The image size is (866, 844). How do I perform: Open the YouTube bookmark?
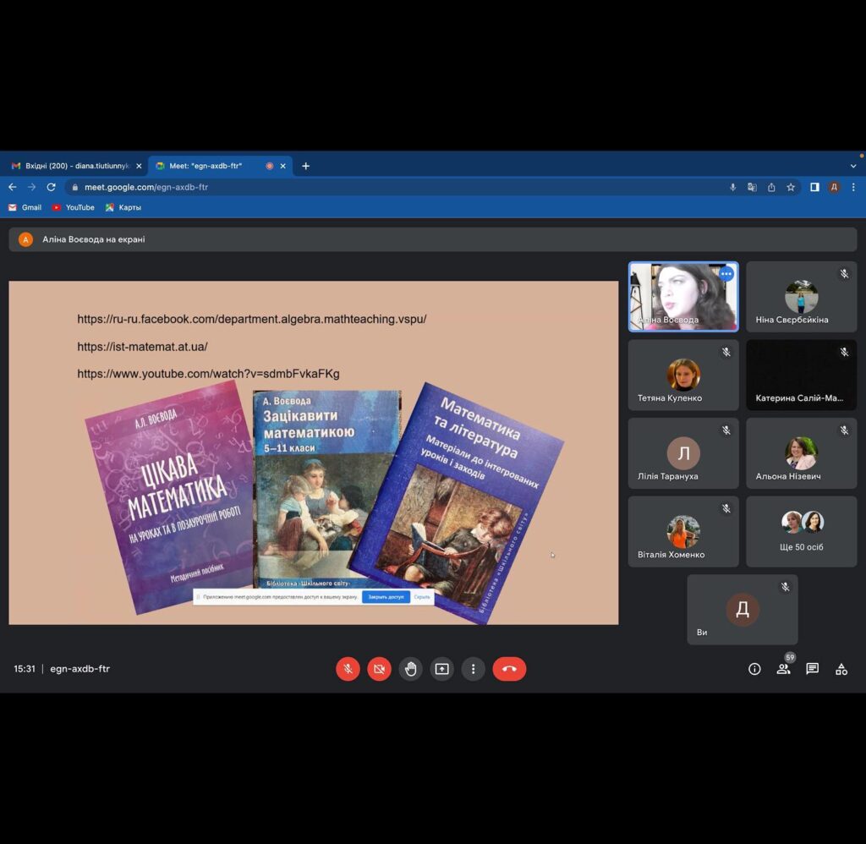73,208
